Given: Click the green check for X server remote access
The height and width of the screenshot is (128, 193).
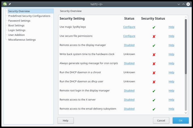Looking at the screenshot, I should [x=154, y=100].
